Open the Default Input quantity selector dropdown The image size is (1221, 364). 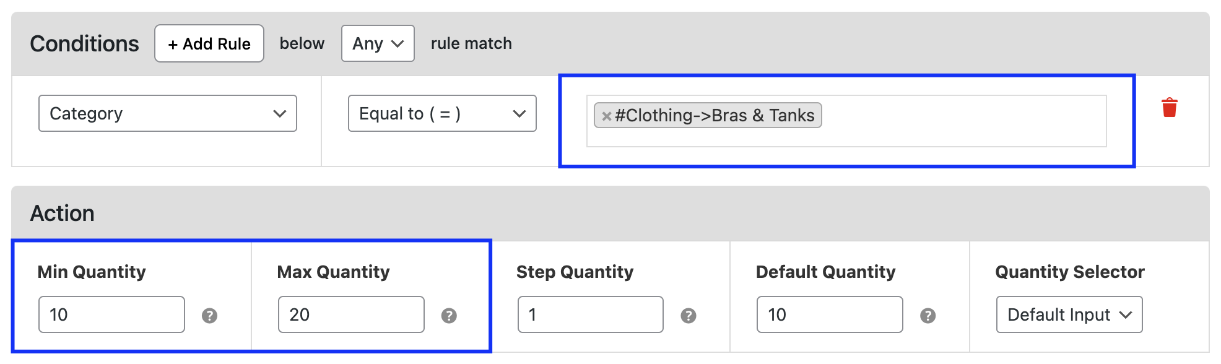coord(1069,314)
